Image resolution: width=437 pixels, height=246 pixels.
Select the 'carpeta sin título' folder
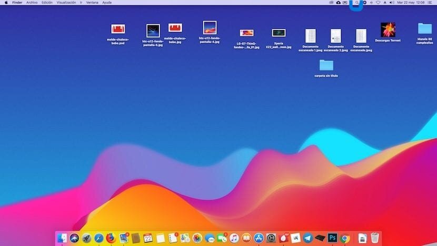click(x=326, y=68)
